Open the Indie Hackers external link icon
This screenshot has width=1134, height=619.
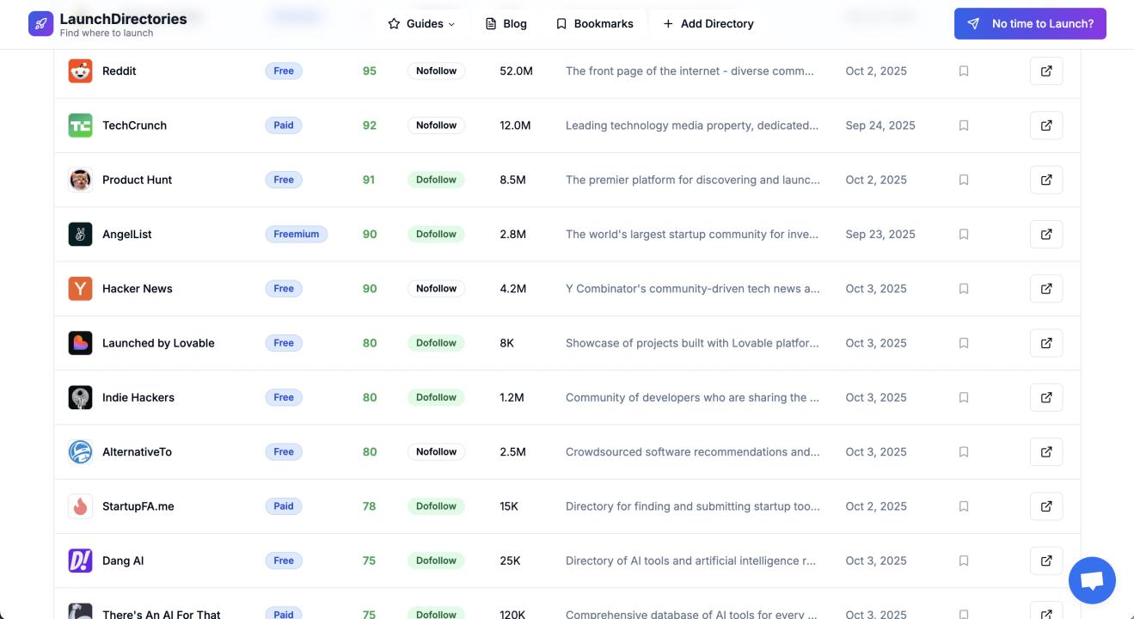click(x=1045, y=397)
